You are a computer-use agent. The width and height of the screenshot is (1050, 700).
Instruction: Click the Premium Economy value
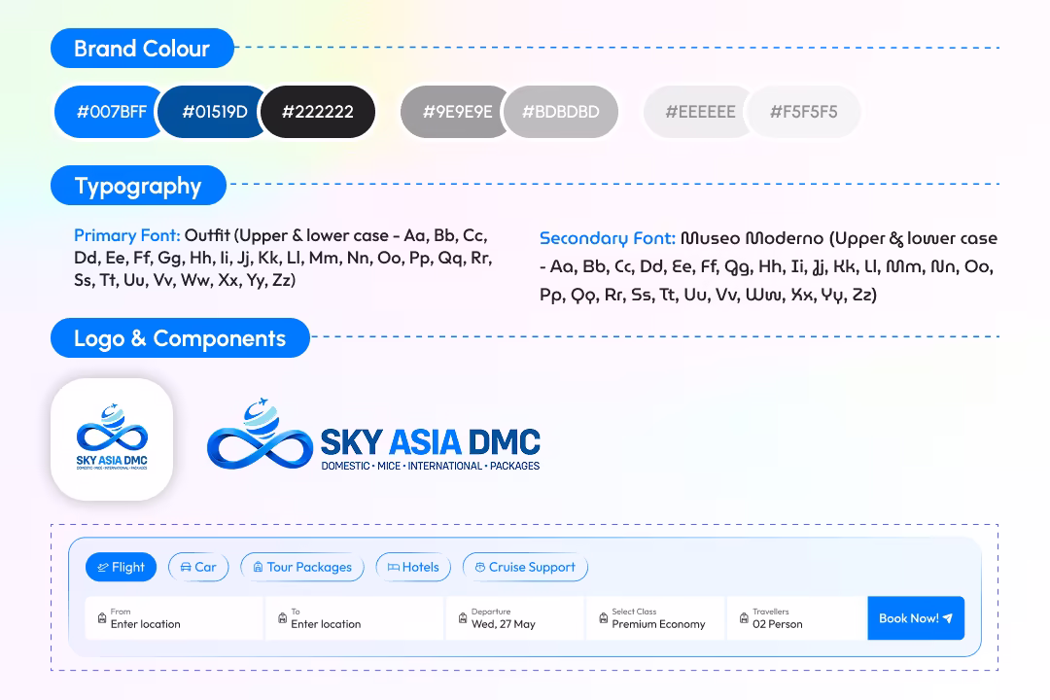click(x=658, y=624)
